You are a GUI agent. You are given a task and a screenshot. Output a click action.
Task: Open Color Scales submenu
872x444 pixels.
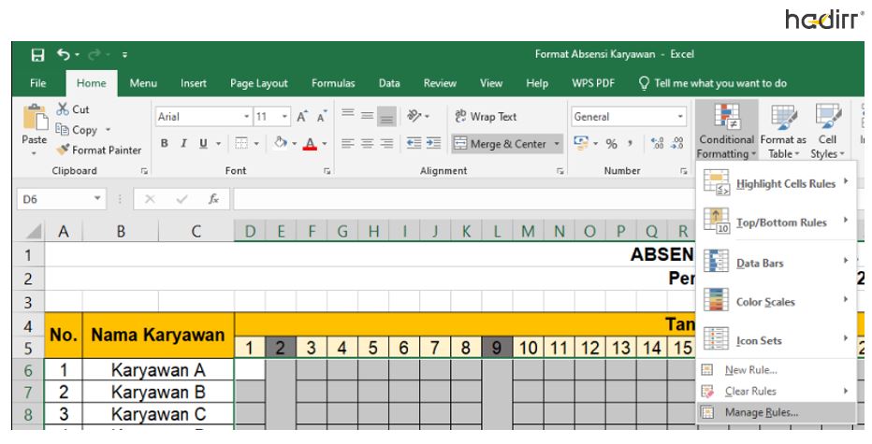[776, 302]
